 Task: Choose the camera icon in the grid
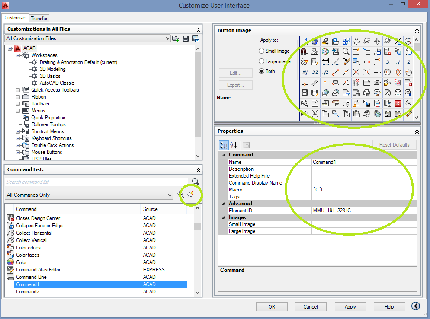(325, 41)
